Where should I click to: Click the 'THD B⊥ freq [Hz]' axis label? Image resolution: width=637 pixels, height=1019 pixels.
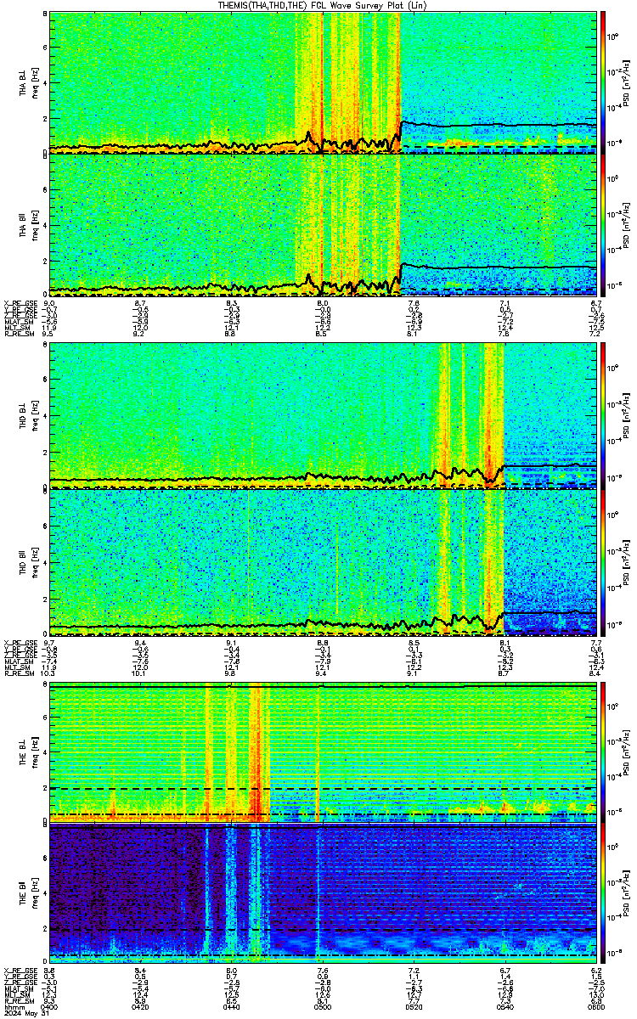tap(29, 416)
